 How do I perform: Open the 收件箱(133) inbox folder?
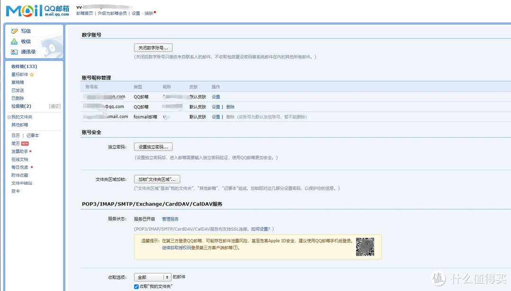(x=24, y=67)
